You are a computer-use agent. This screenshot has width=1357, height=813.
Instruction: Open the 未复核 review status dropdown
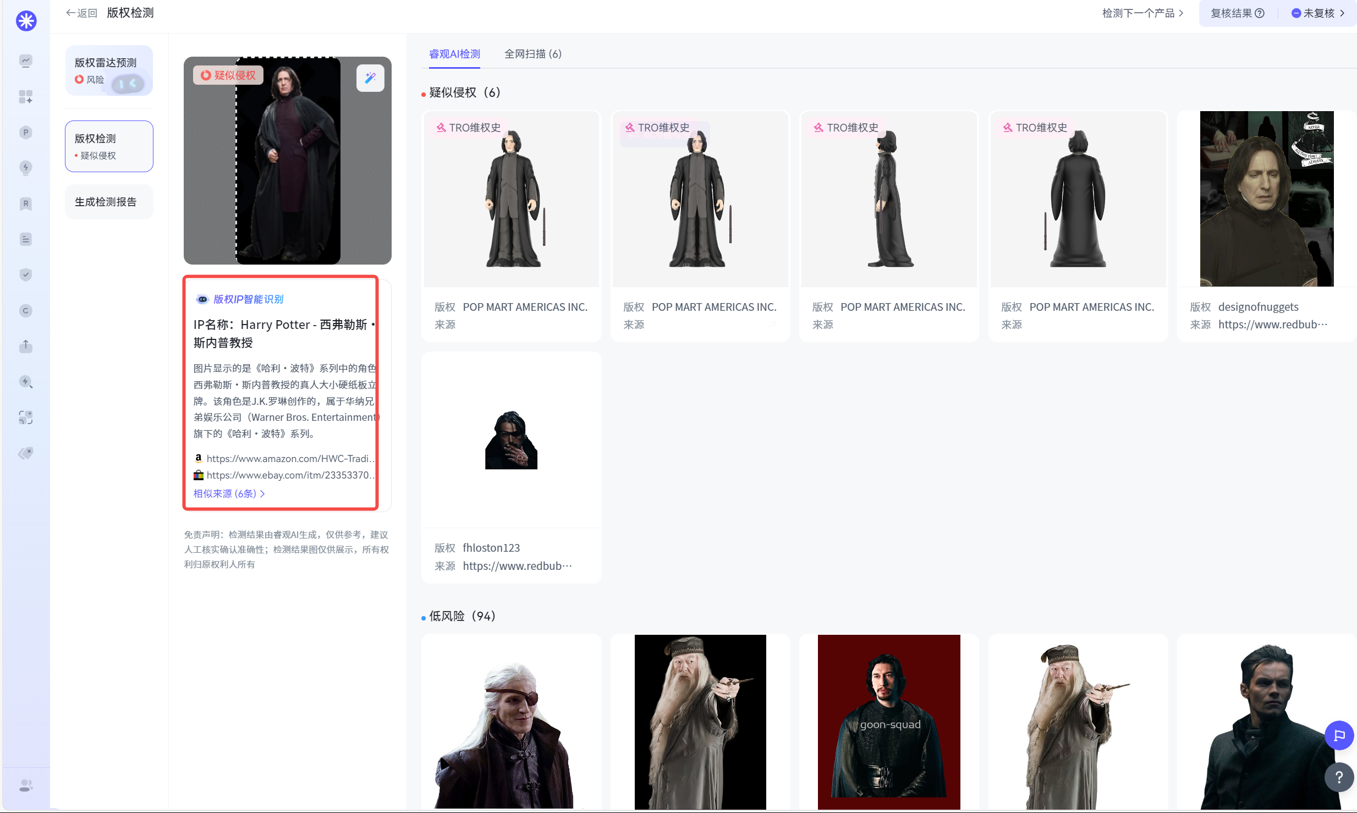tap(1317, 13)
